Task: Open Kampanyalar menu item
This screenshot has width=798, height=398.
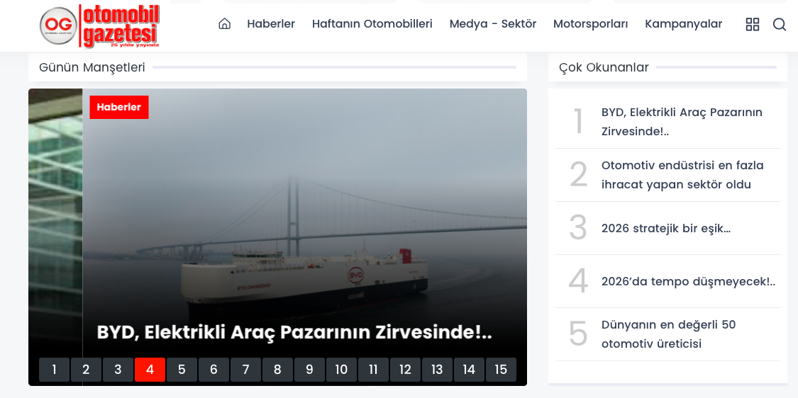Action: [x=684, y=24]
